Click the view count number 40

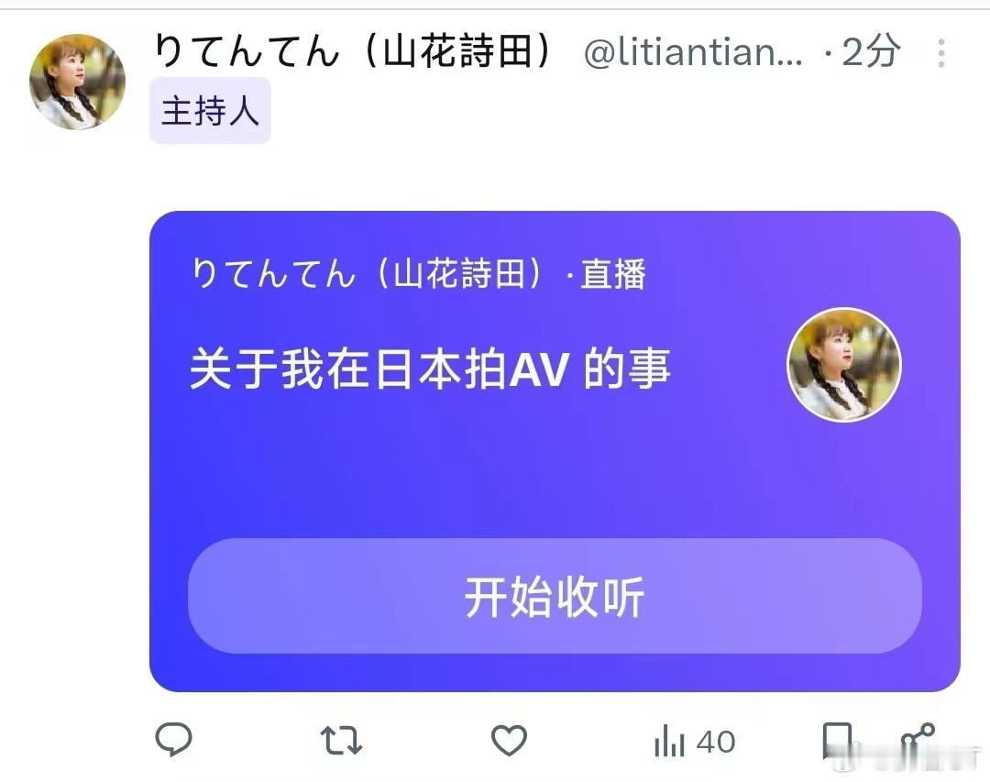715,742
